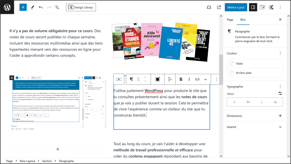Open the Kadence controls icon
This screenshot has width=291, height=164.
pos(271,7)
